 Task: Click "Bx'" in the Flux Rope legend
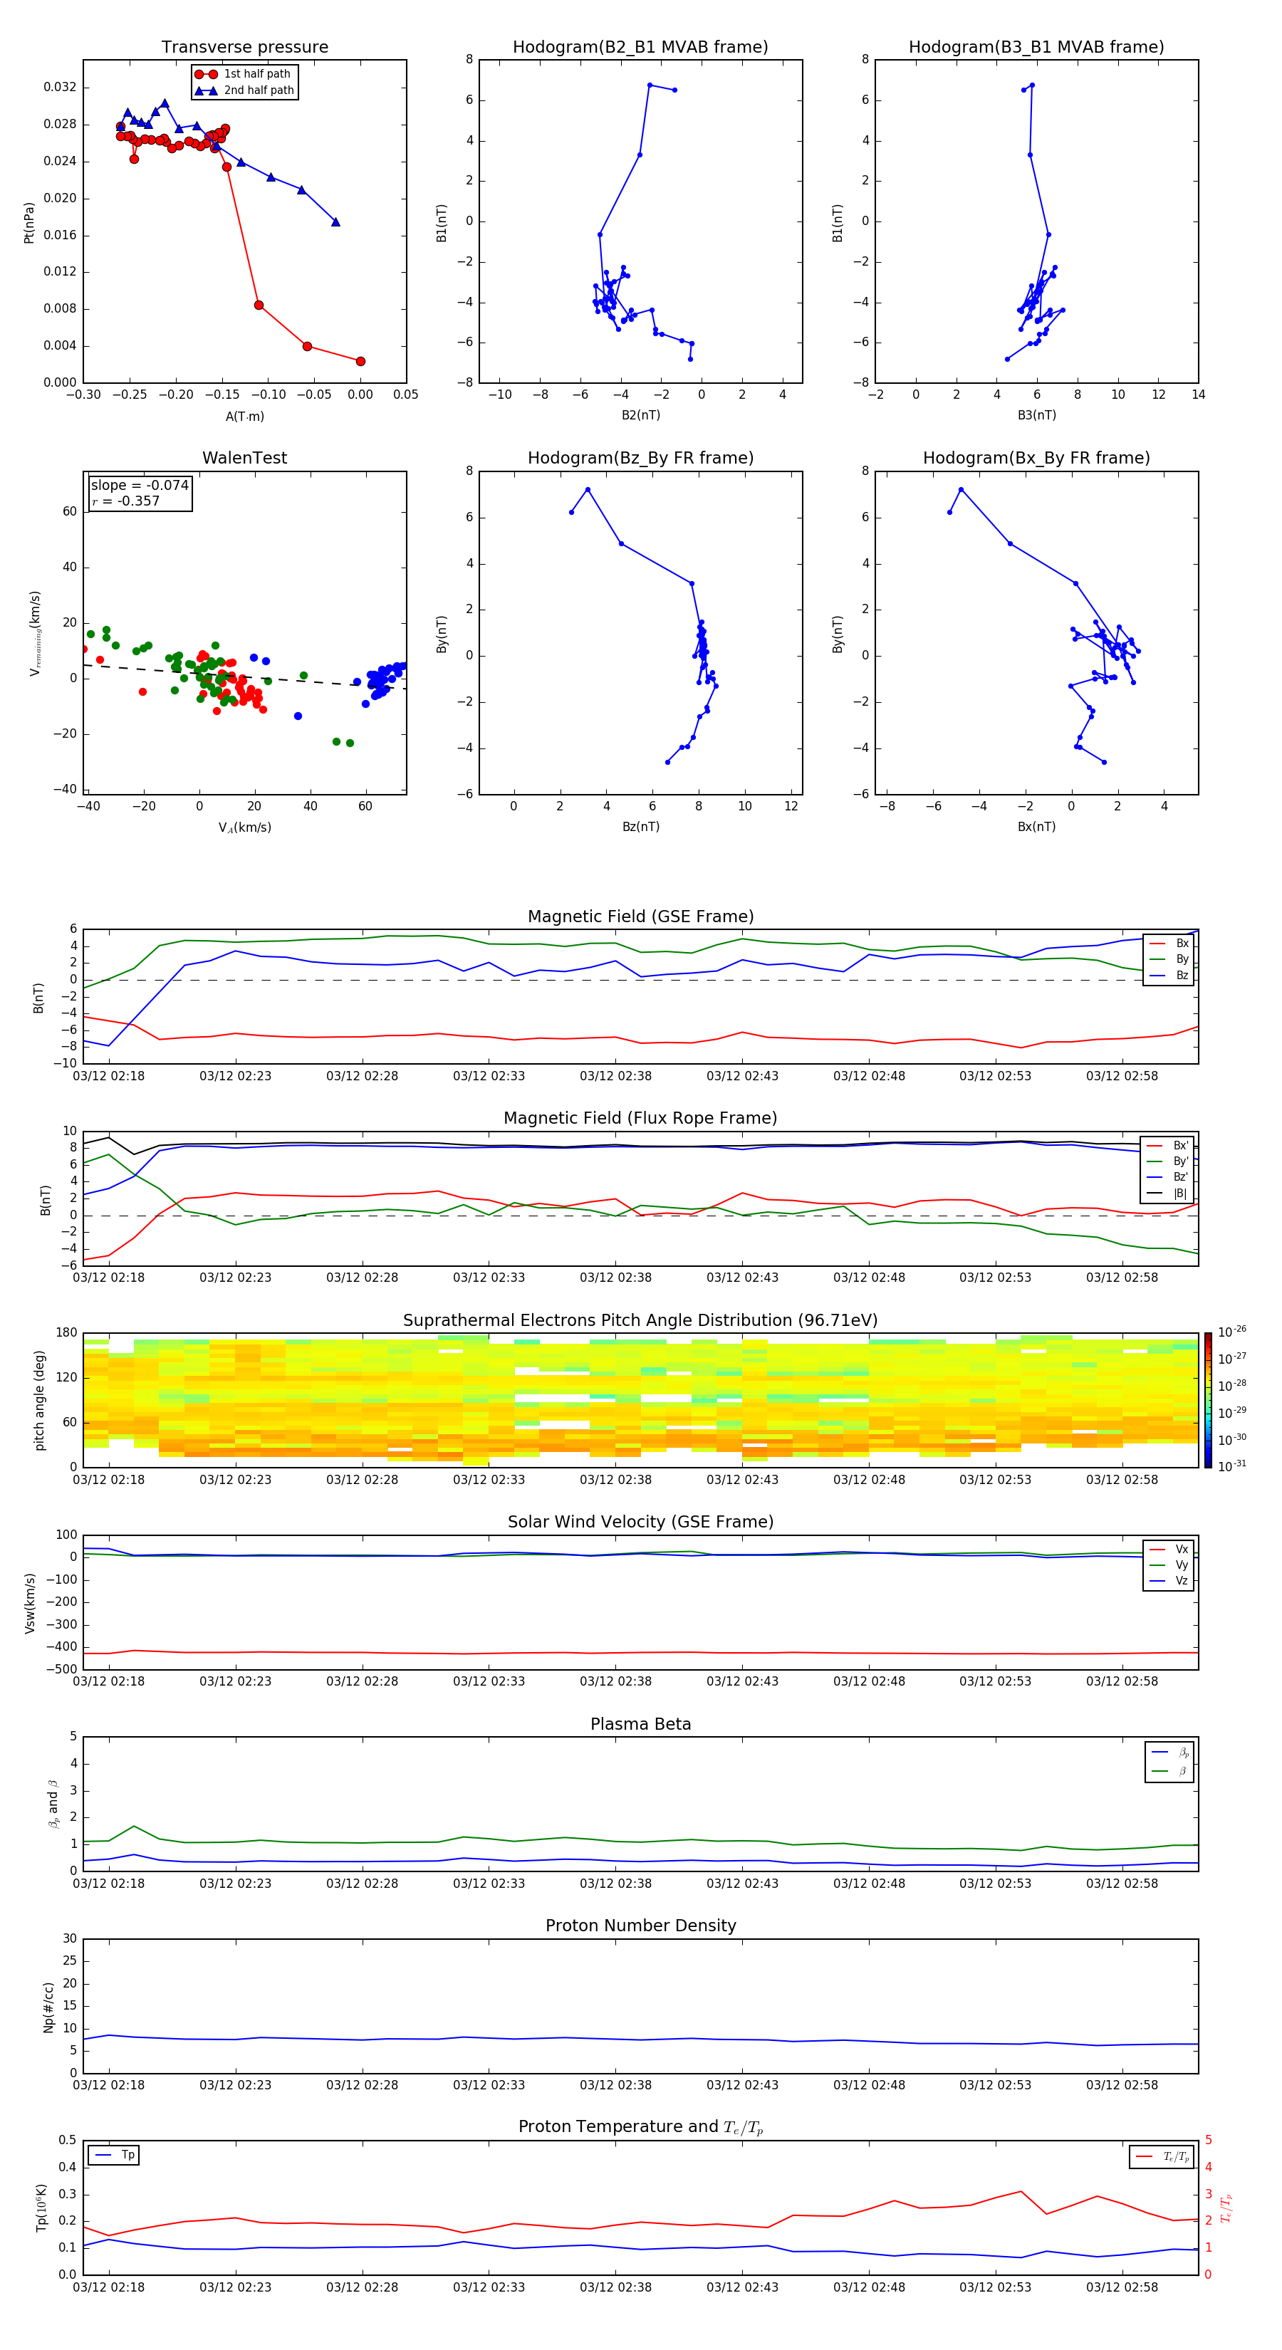(x=1169, y=1146)
